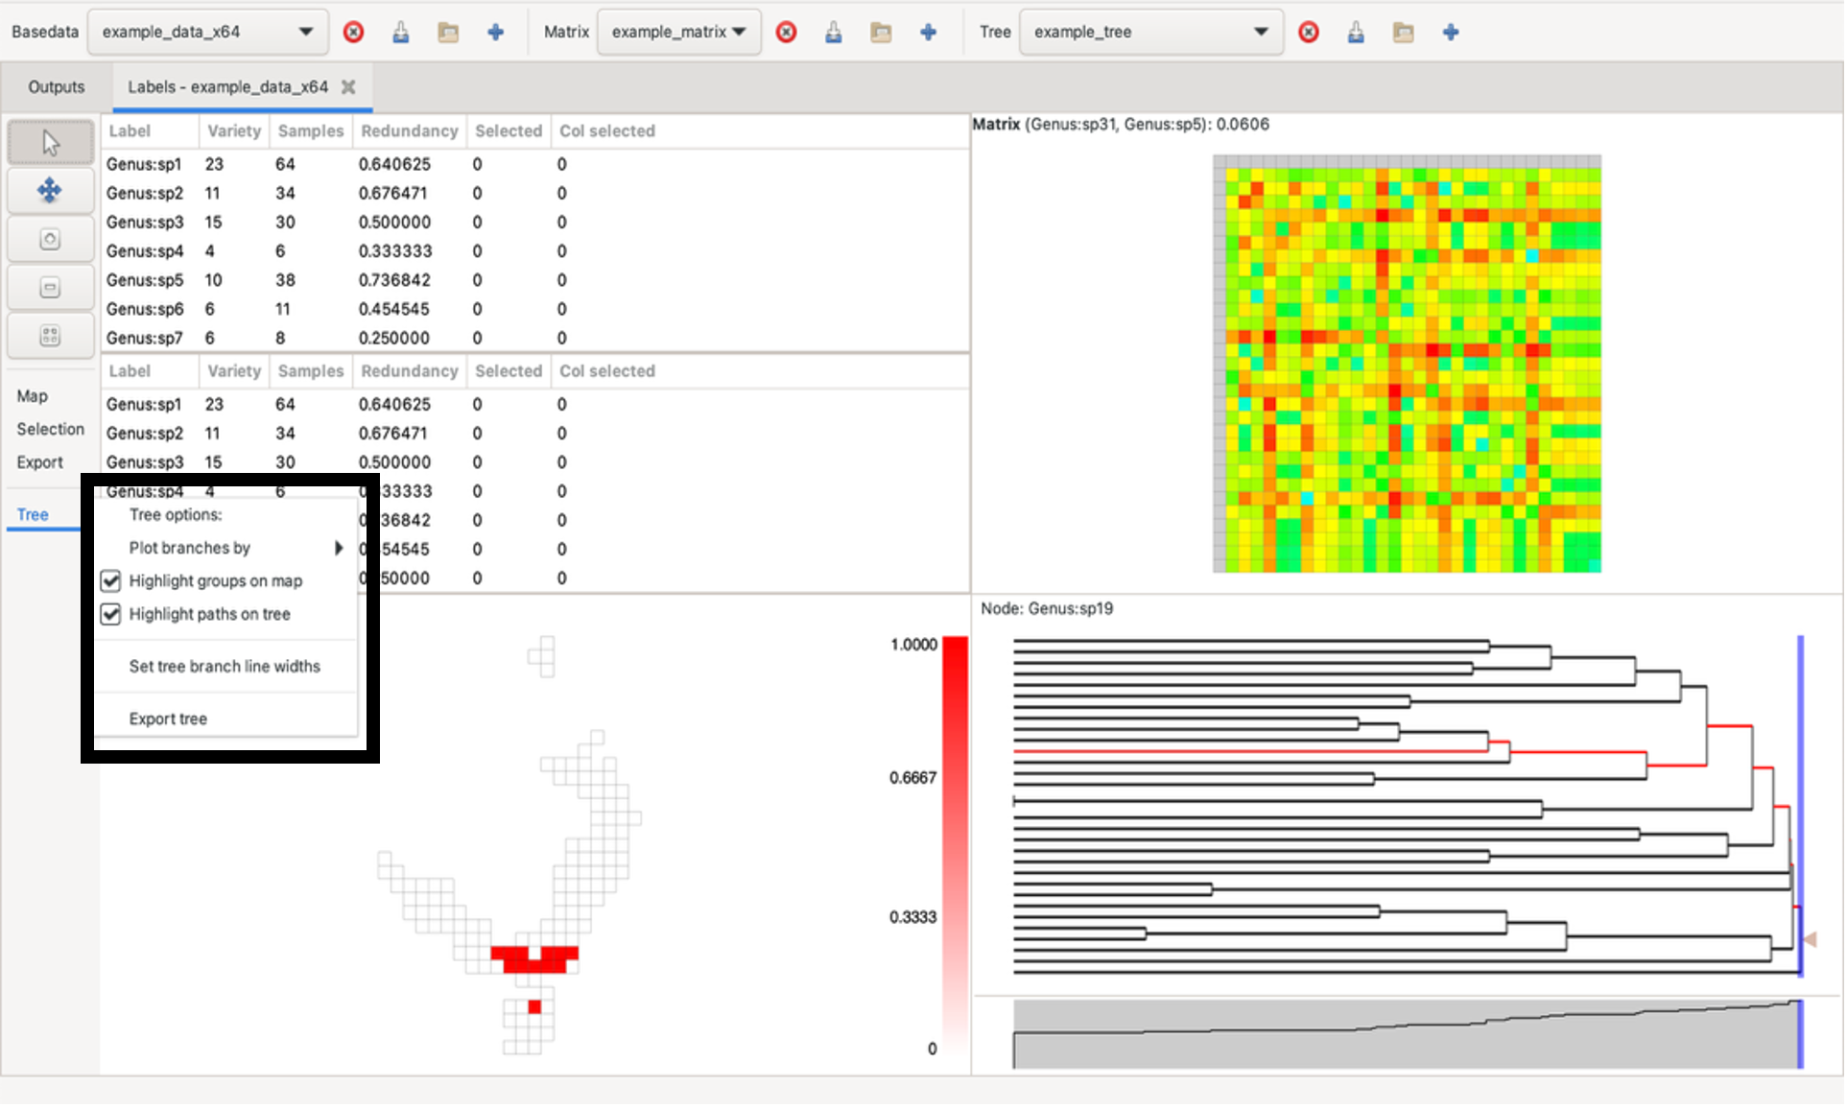
Task: Click the blue slider bar on tree
Action: pos(1800,806)
